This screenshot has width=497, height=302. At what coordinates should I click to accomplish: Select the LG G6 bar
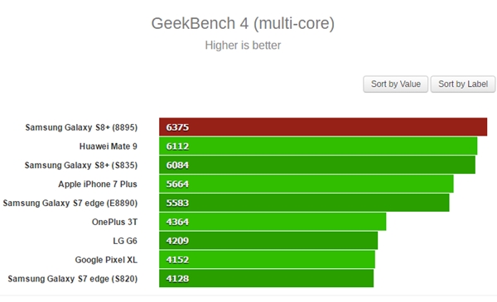268,241
